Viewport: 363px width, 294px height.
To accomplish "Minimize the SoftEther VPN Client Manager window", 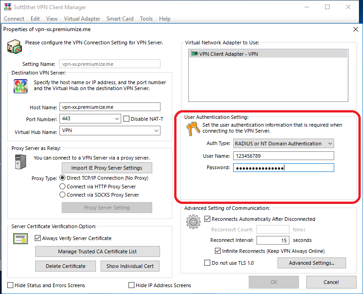I will pos(307,7).
